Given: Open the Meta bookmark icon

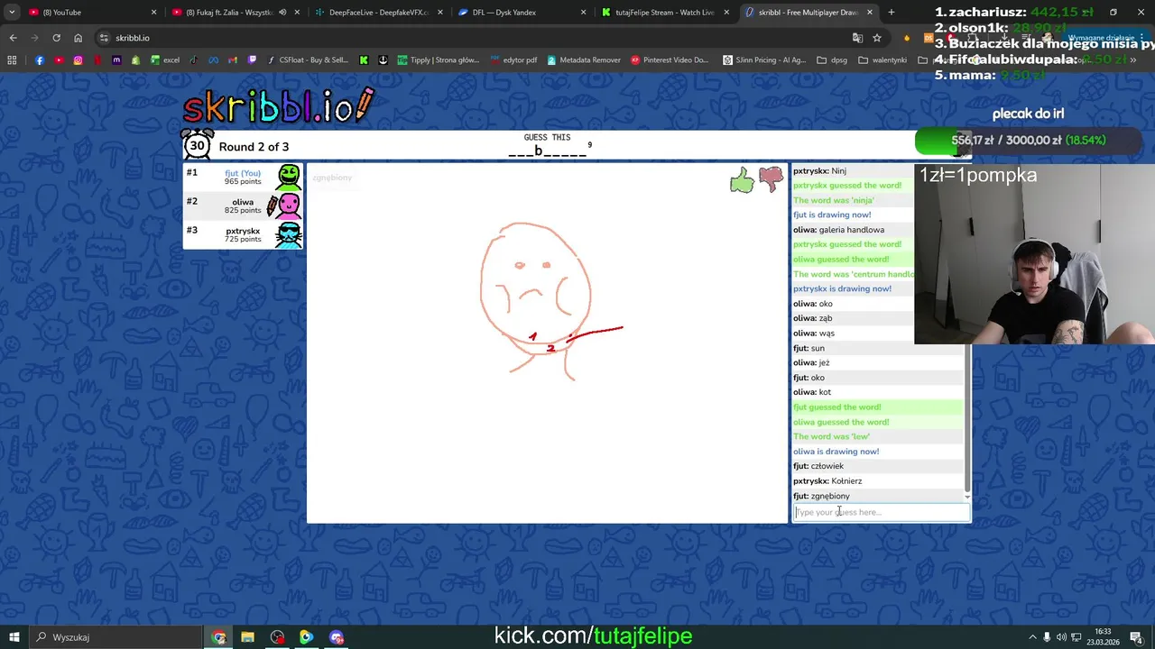Looking at the screenshot, I should pyautogui.click(x=213, y=60).
